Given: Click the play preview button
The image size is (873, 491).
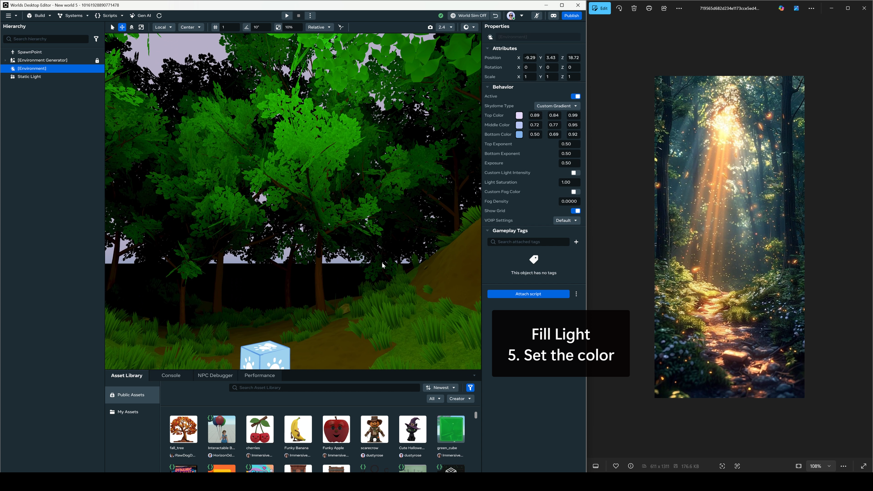Looking at the screenshot, I should pos(286,15).
